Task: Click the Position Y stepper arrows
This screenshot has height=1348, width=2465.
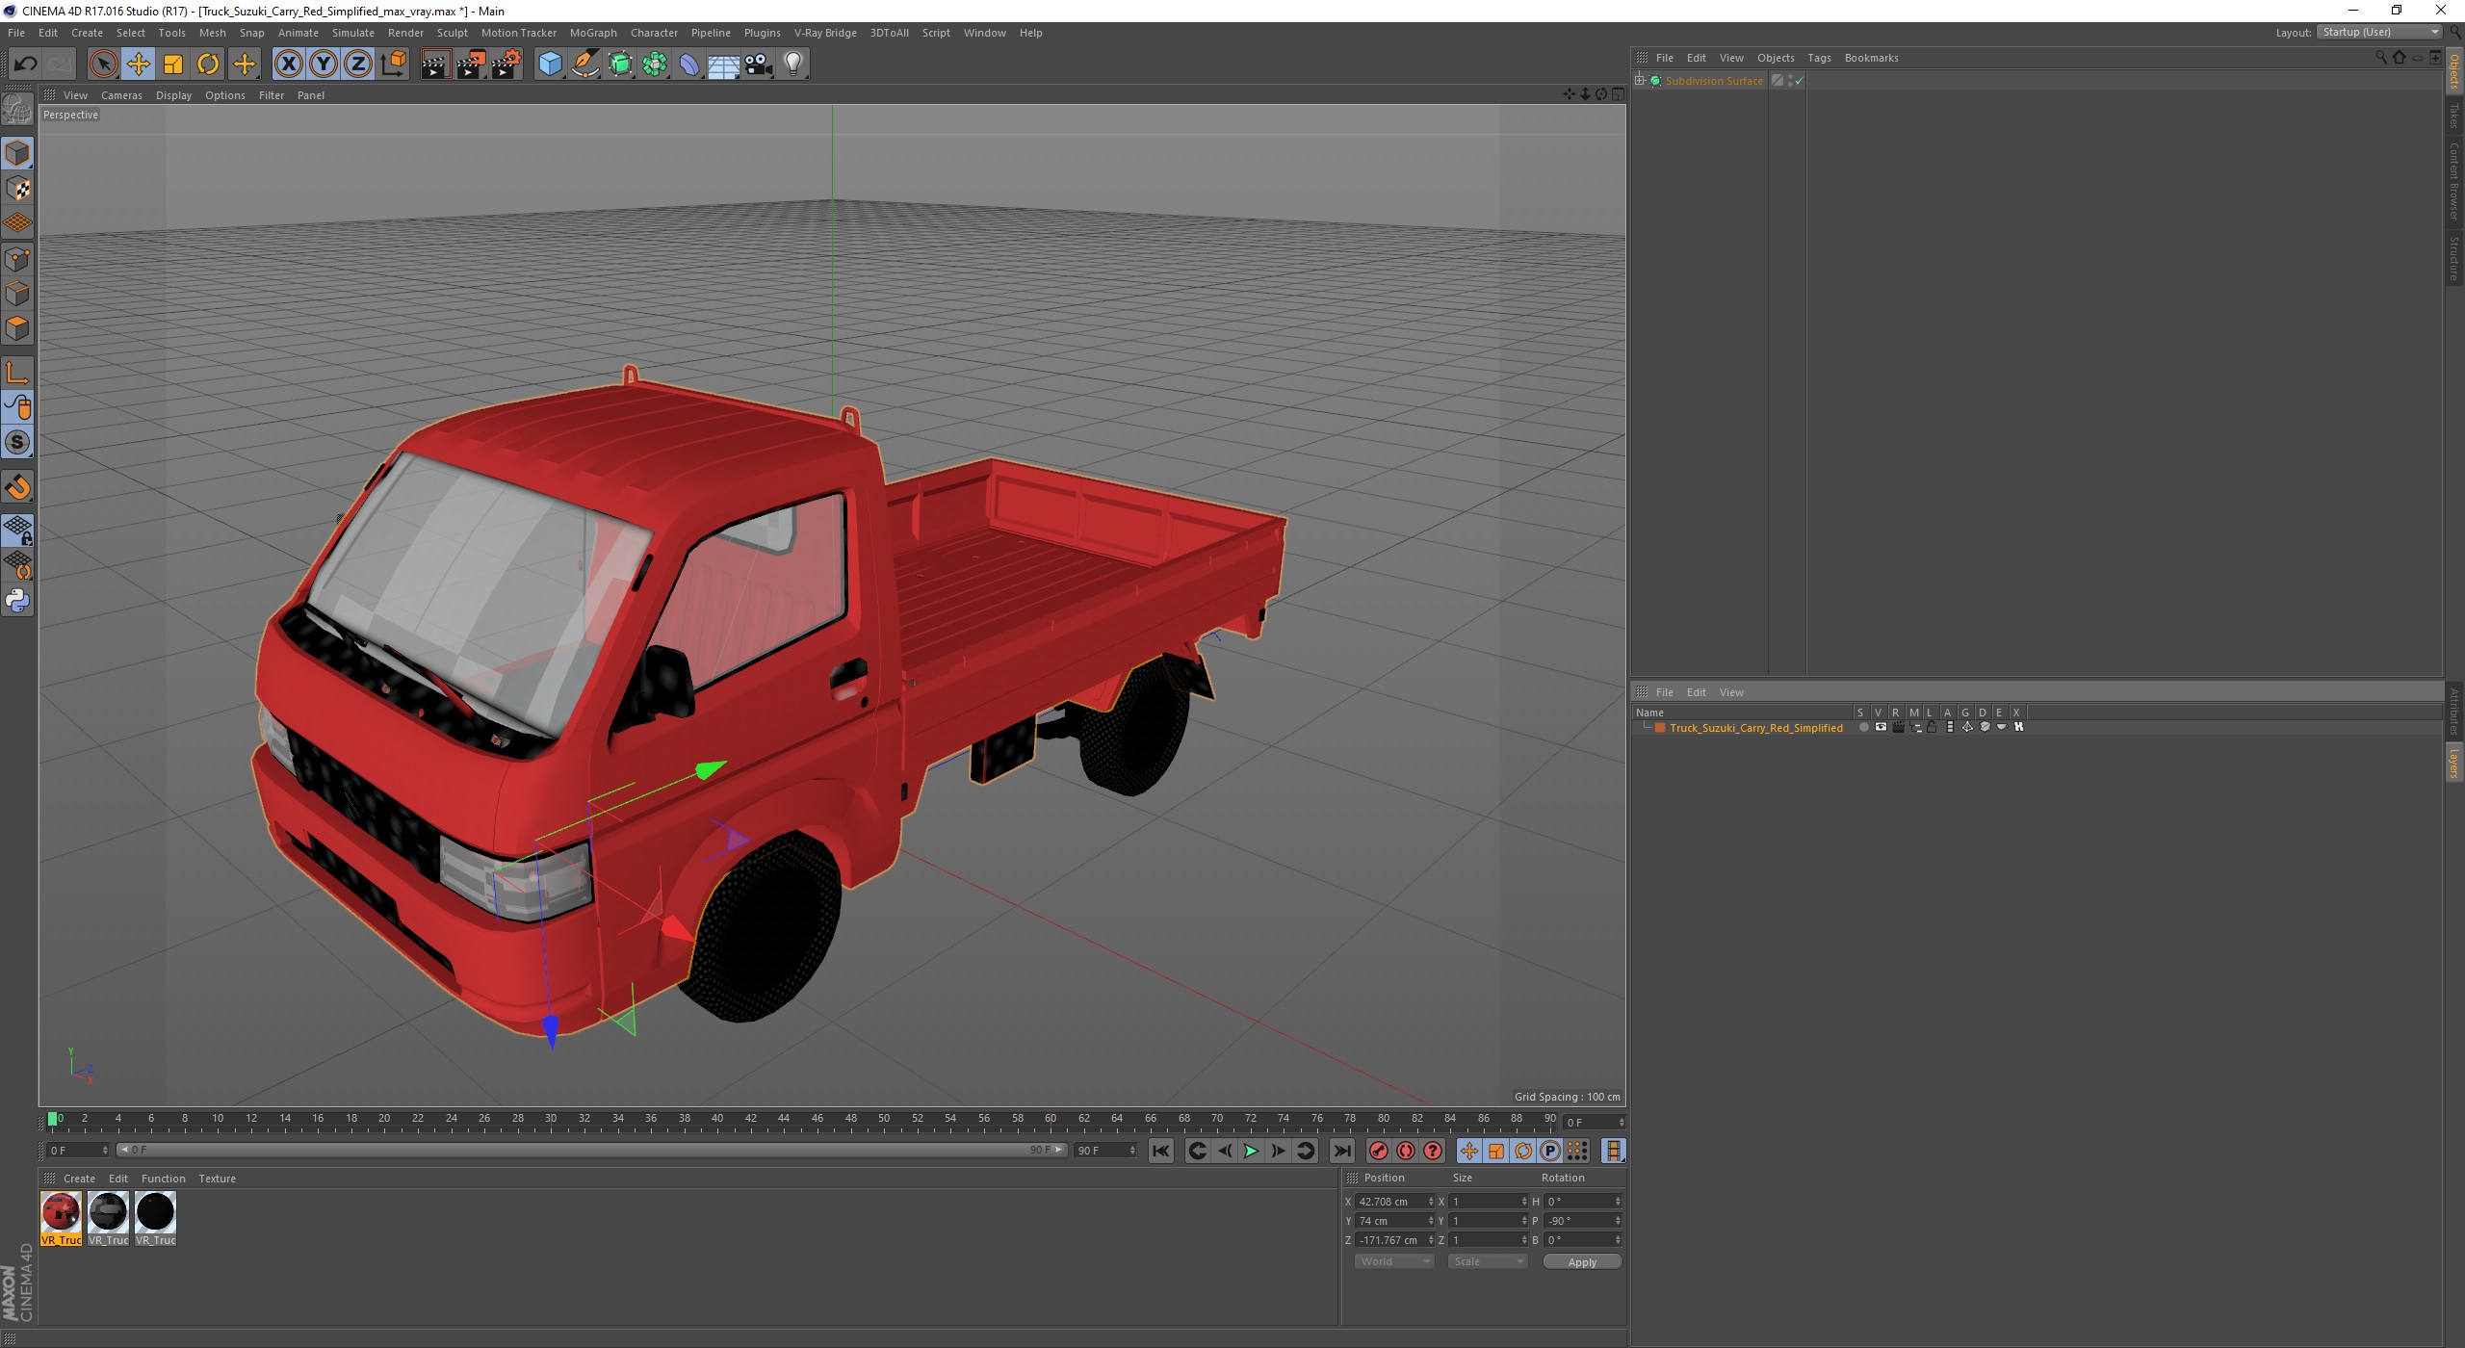Action: pyautogui.click(x=1431, y=1221)
